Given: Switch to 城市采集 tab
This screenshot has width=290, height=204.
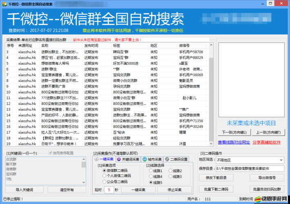Looking at the screenshot, I should point(152,159).
